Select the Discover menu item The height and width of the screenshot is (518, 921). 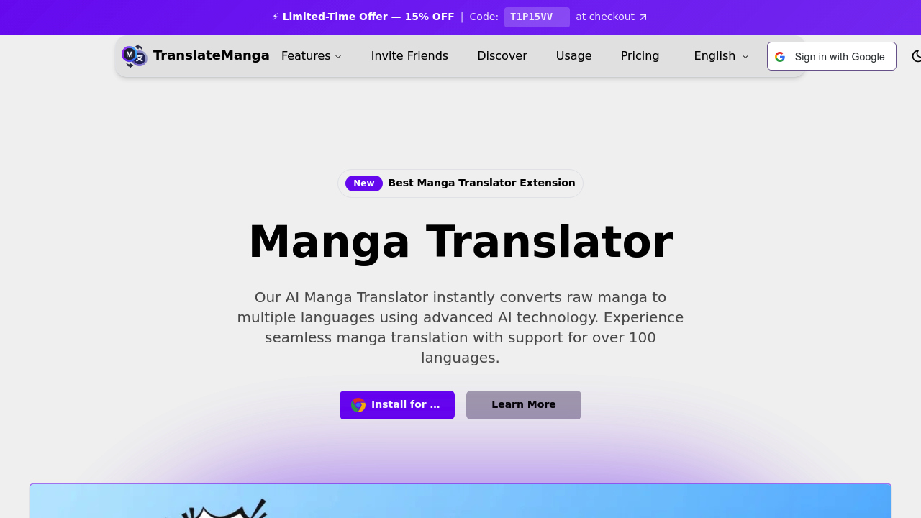[x=502, y=55]
